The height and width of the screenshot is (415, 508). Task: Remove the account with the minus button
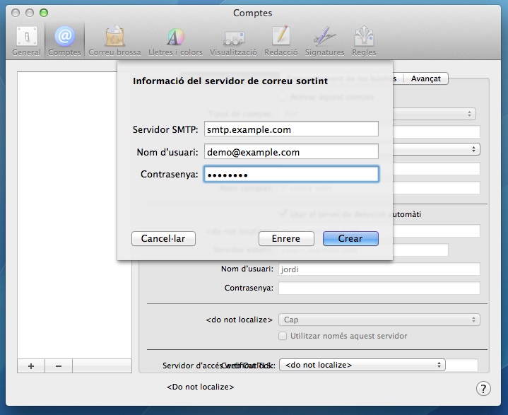pyautogui.click(x=59, y=366)
